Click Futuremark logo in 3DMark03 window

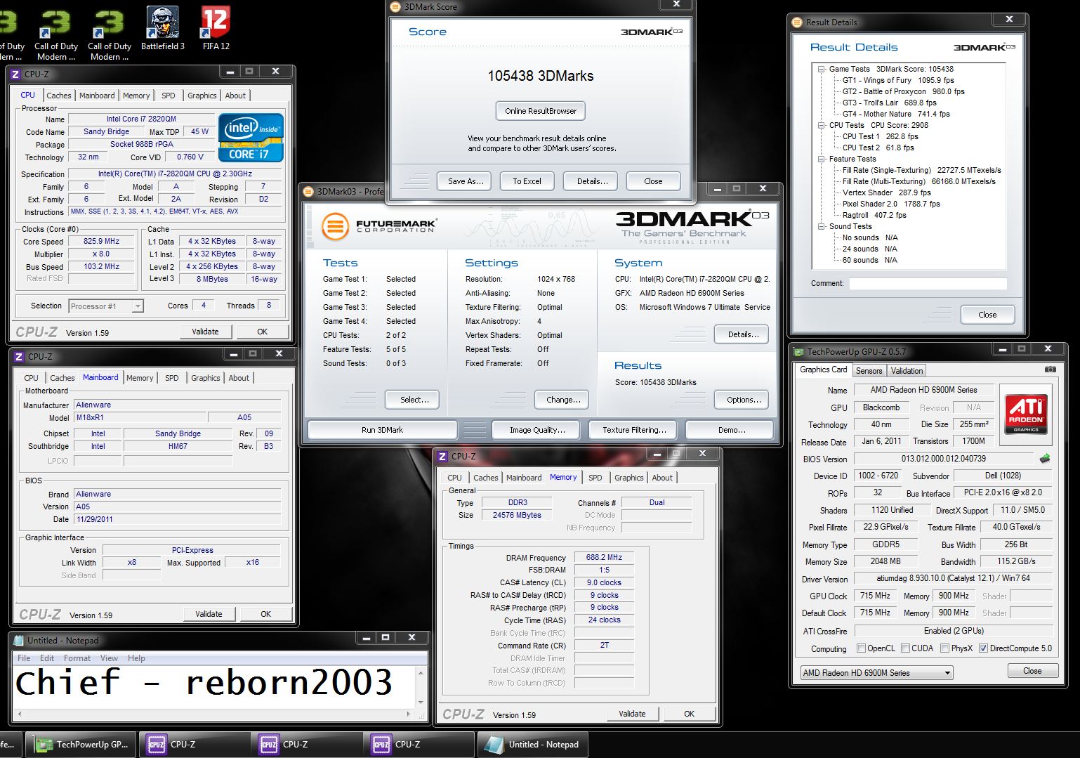point(379,226)
